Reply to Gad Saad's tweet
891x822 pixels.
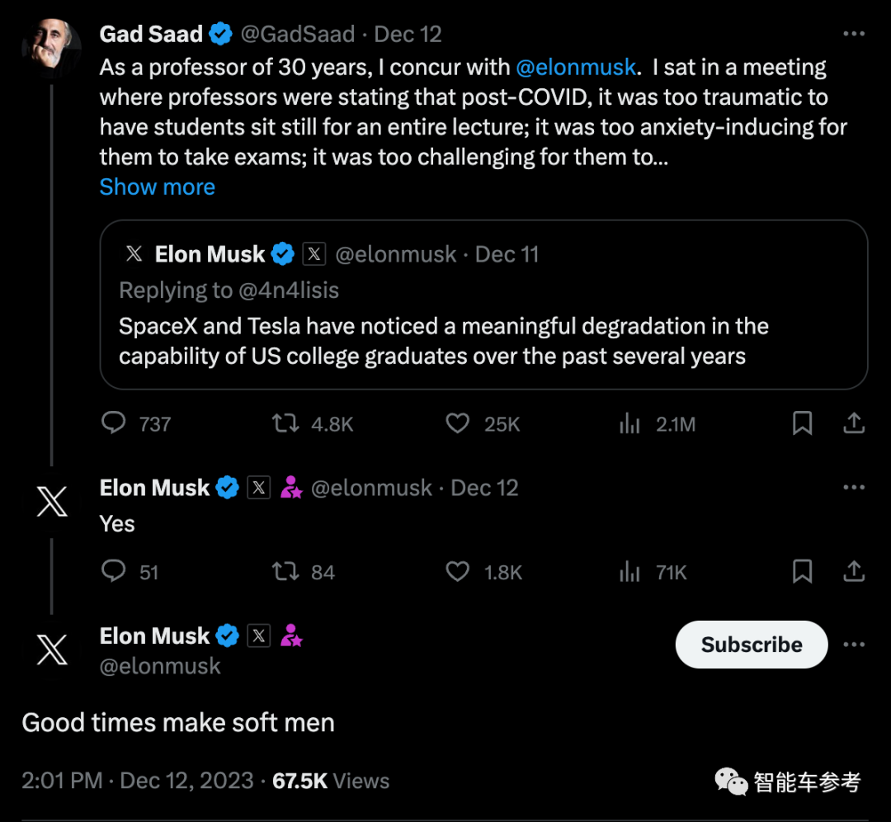(x=113, y=423)
